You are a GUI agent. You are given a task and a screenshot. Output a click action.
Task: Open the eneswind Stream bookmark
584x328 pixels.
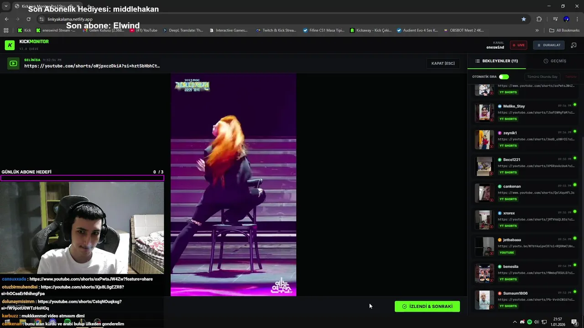(56, 31)
